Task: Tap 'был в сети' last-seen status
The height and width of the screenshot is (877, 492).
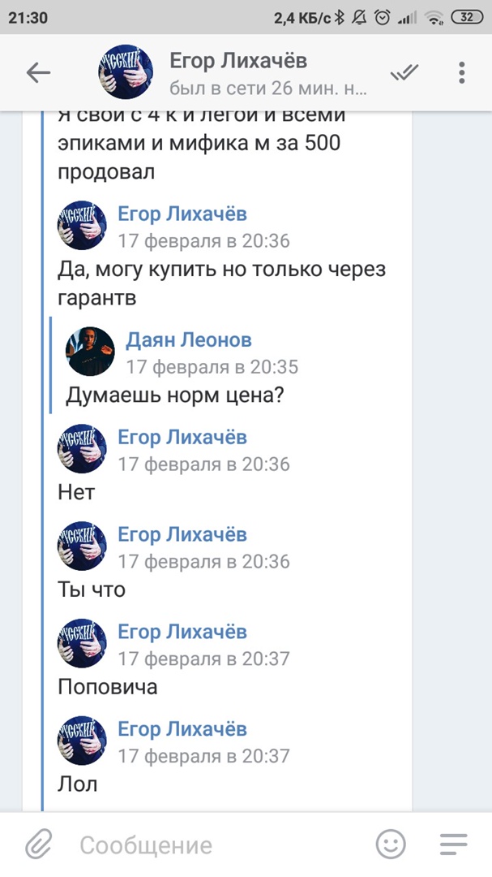Action: (268, 88)
